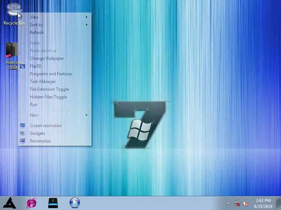Click the Assassin logo Start button
Image resolution: width=281 pixels, height=210 pixels.
10,203
